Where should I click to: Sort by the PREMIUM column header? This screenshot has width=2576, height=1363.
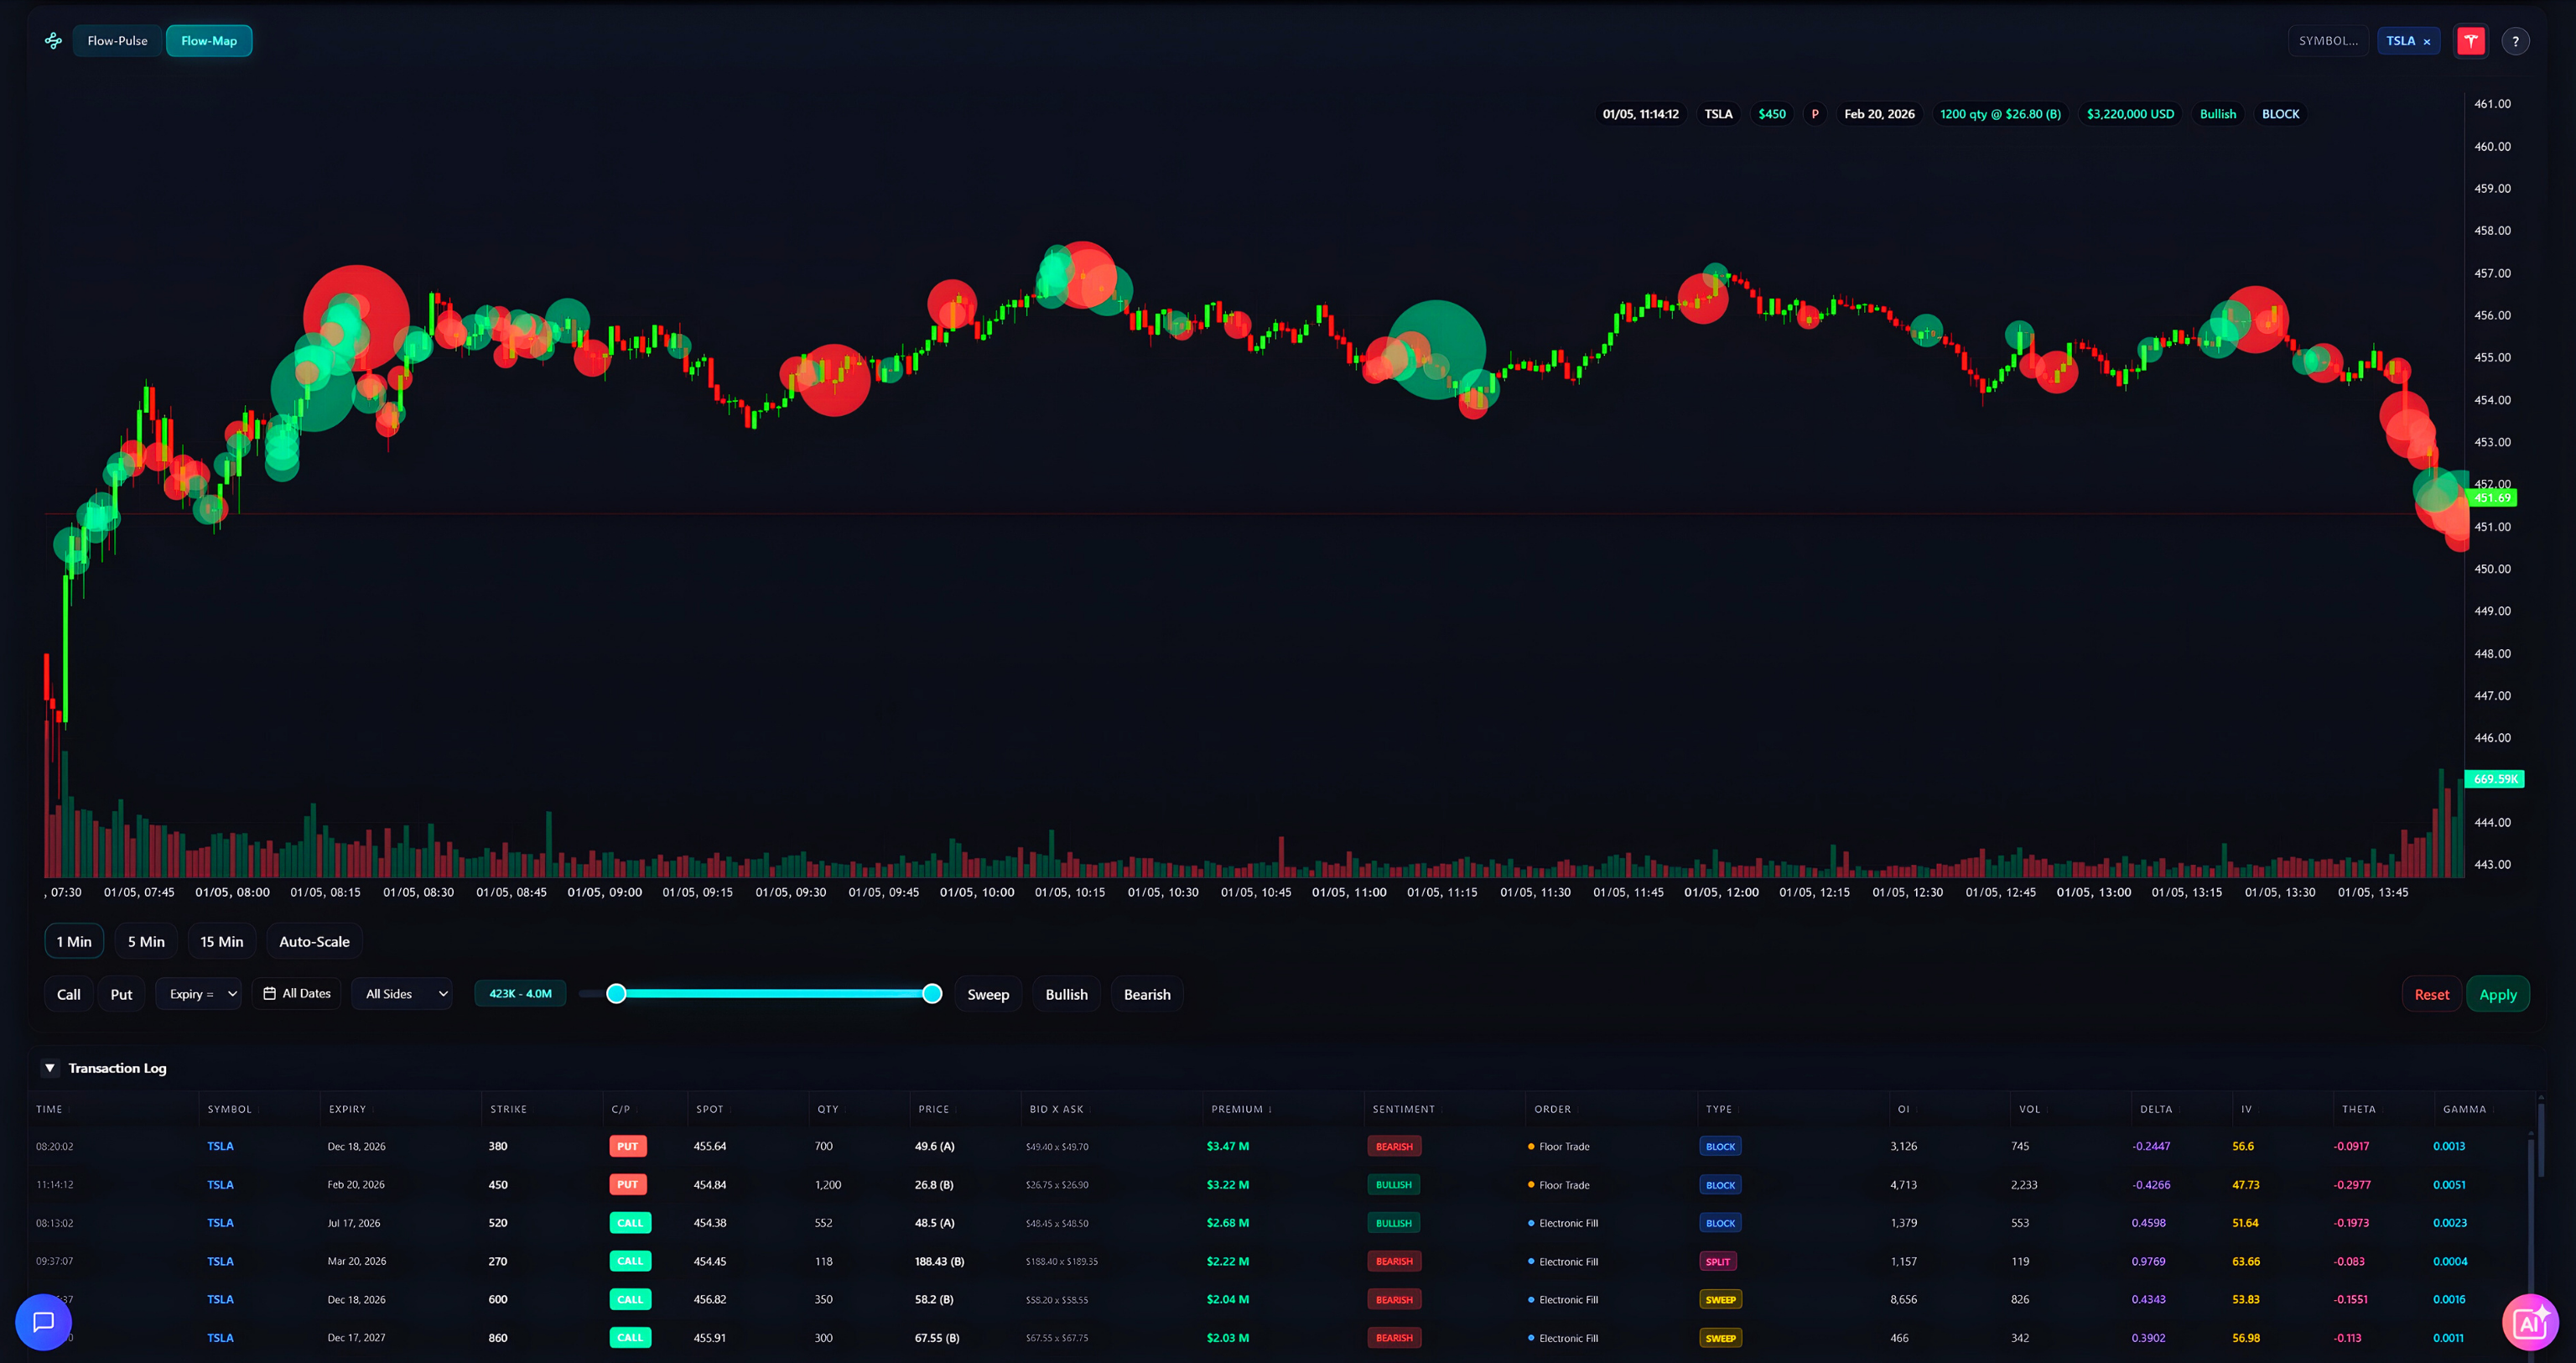click(1240, 1109)
